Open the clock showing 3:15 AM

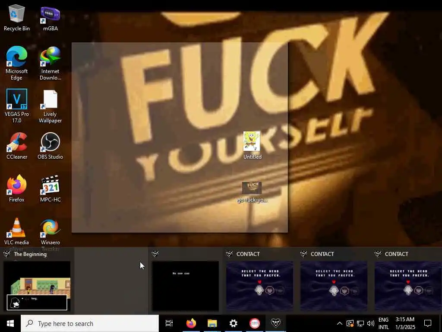coord(405,323)
